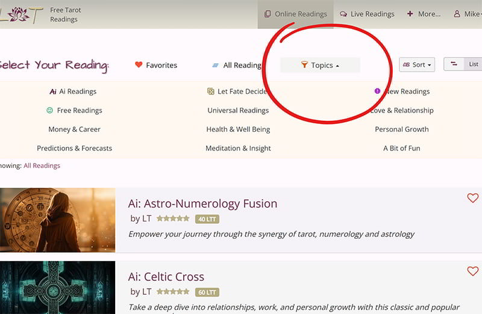Click the Ai Readings topic icon
Image resolution: width=482 pixels, height=314 pixels.
coord(53,92)
